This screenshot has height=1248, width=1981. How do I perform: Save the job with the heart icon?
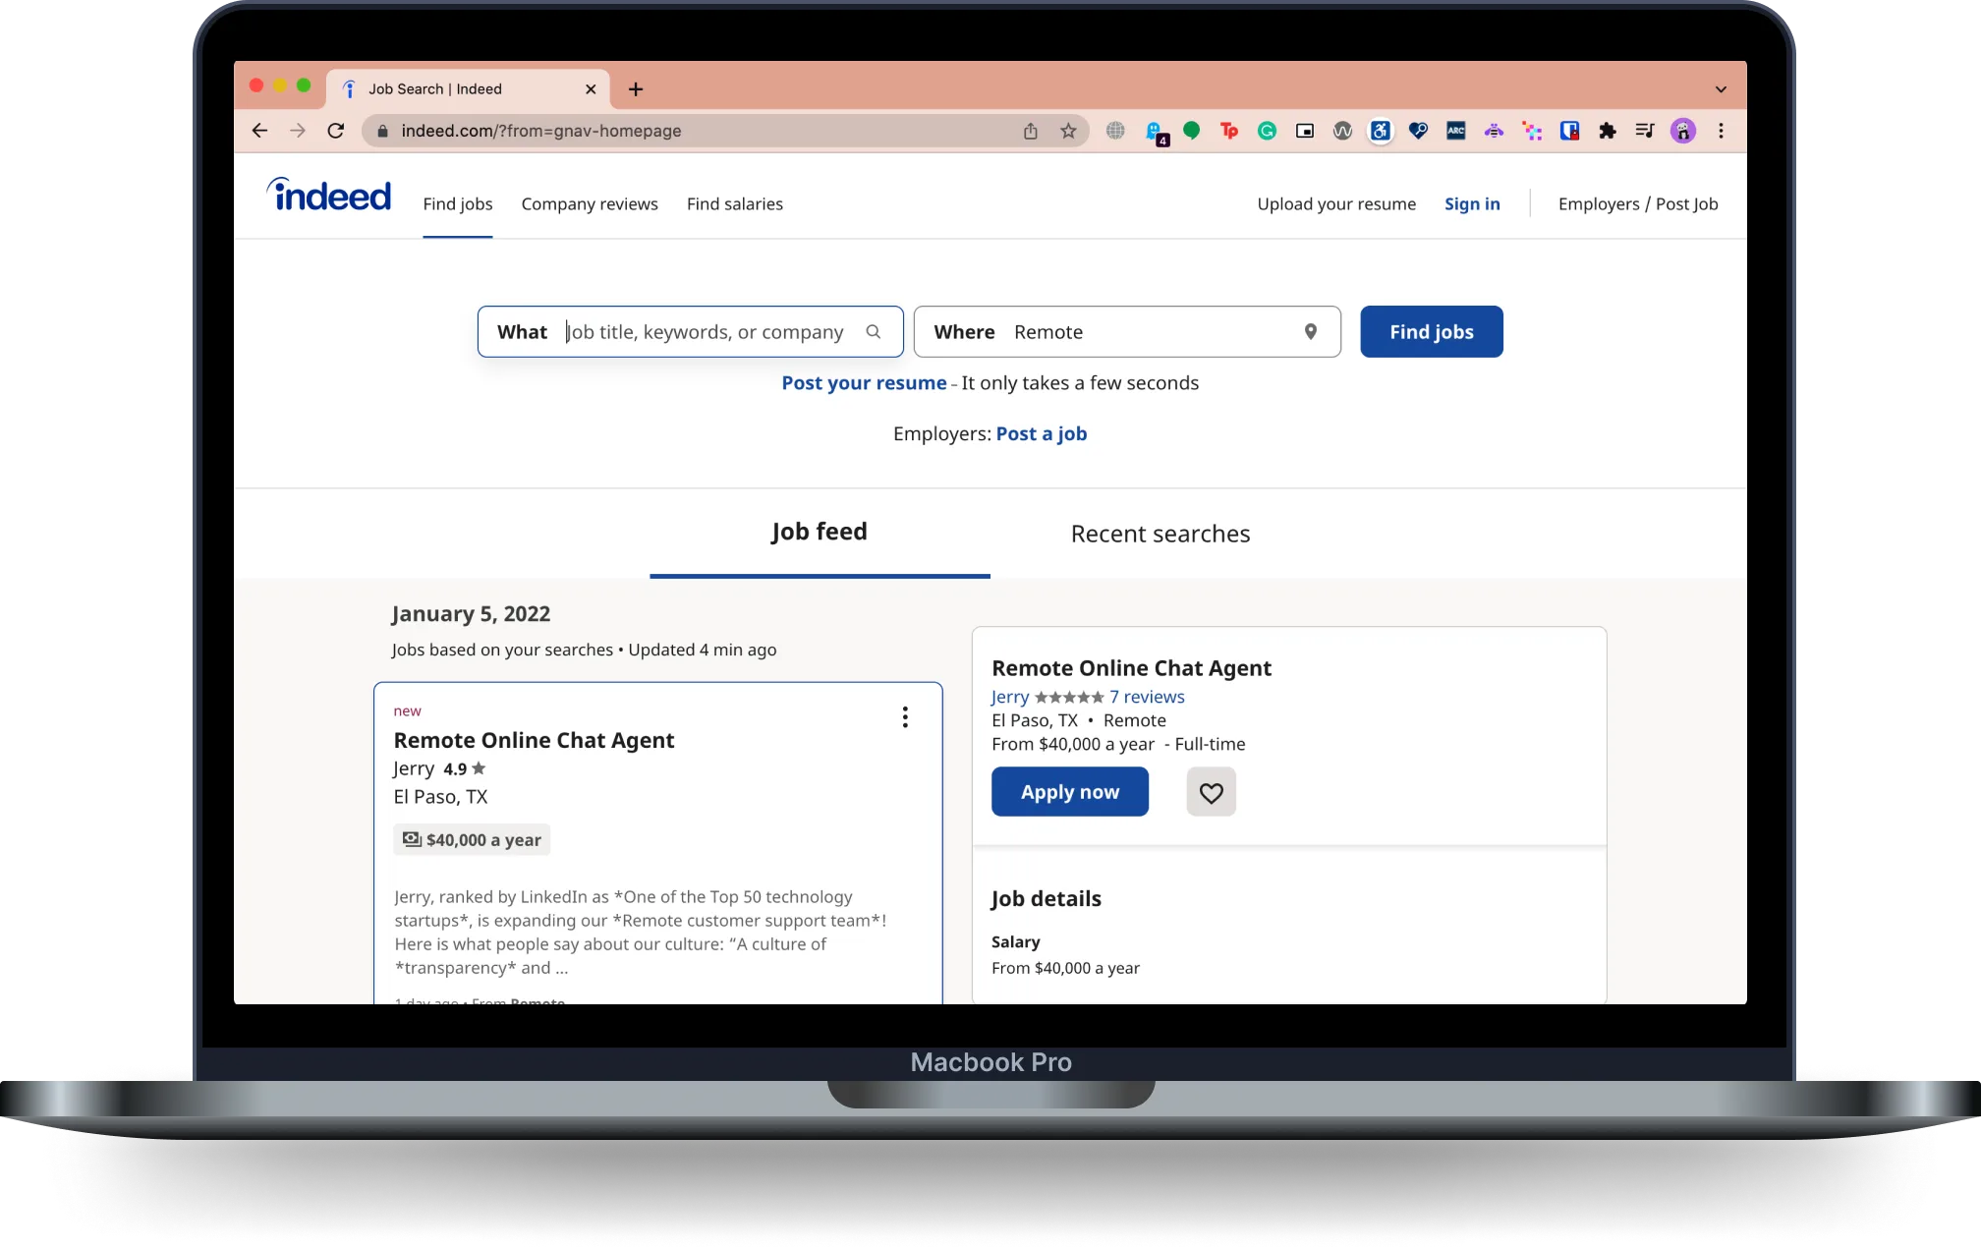pyautogui.click(x=1211, y=792)
